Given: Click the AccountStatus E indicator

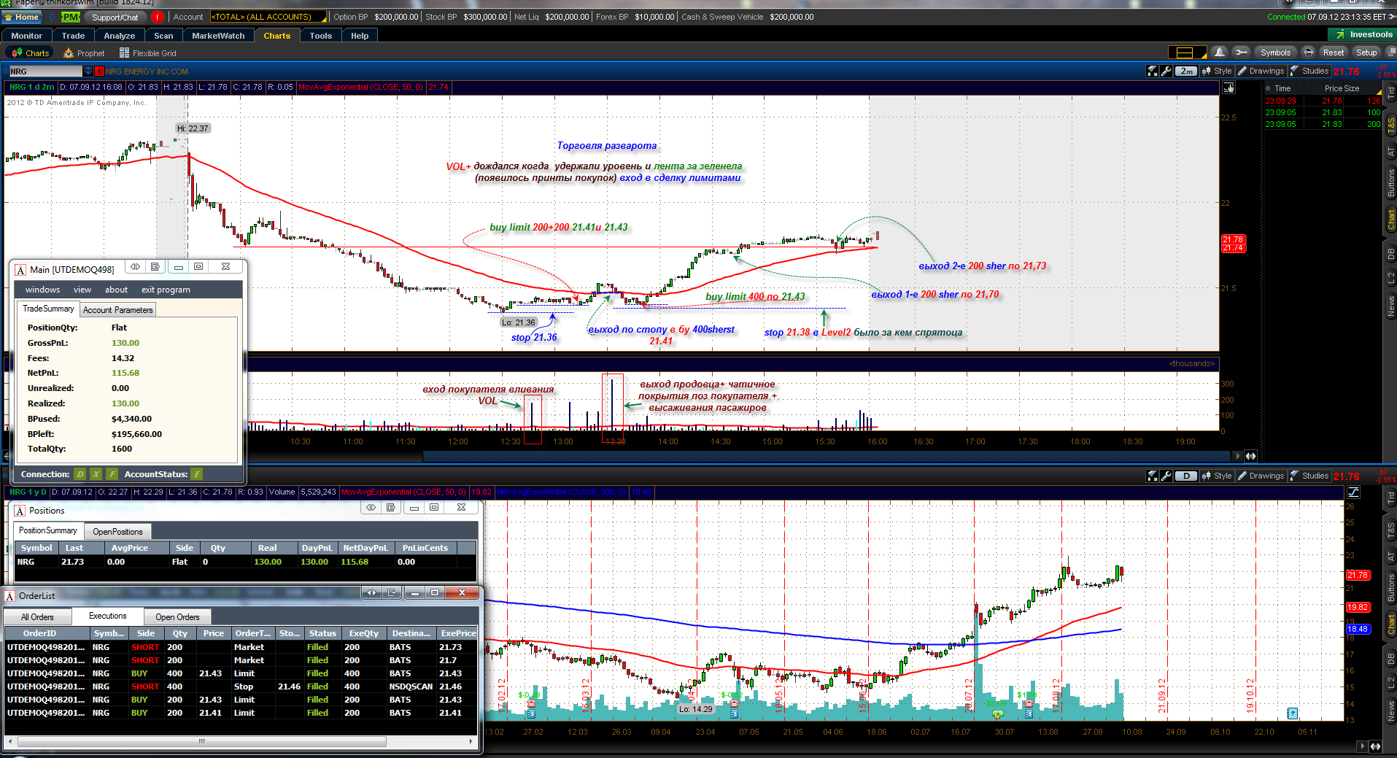Looking at the screenshot, I should point(196,474).
